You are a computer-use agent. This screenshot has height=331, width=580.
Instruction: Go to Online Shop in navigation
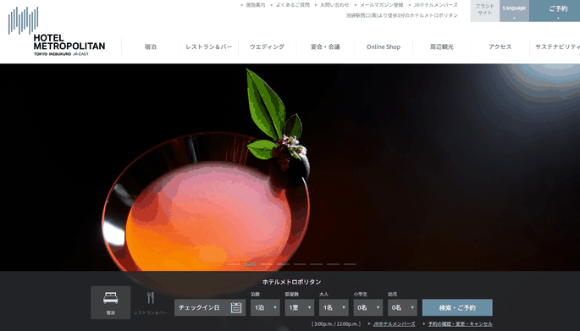[x=384, y=47]
